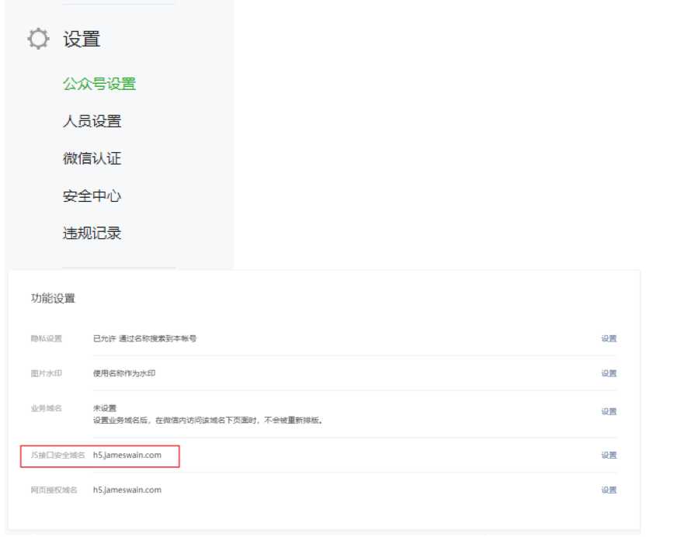677x537 pixels.
Task: Click the 设置 link in the 网页授权域名 row
Action: (x=609, y=490)
